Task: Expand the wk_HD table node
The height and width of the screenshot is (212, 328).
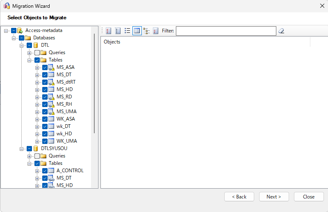Action: click(37, 134)
